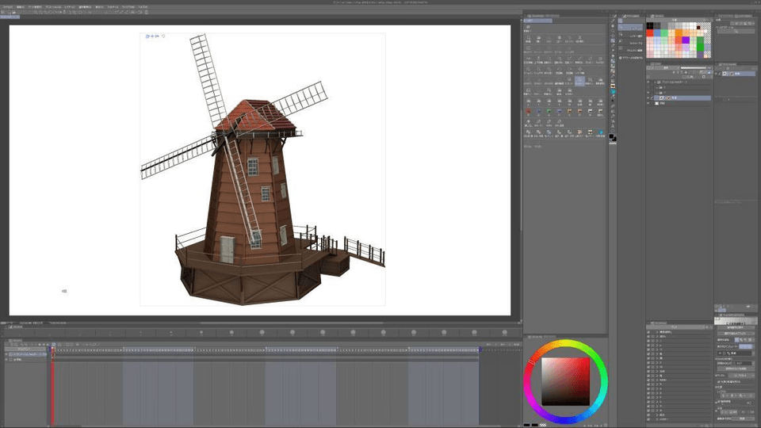Click the paper layer thumbnail icon
The width and height of the screenshot is (761, 428).
pyautogui.click(x=657, y=103)
